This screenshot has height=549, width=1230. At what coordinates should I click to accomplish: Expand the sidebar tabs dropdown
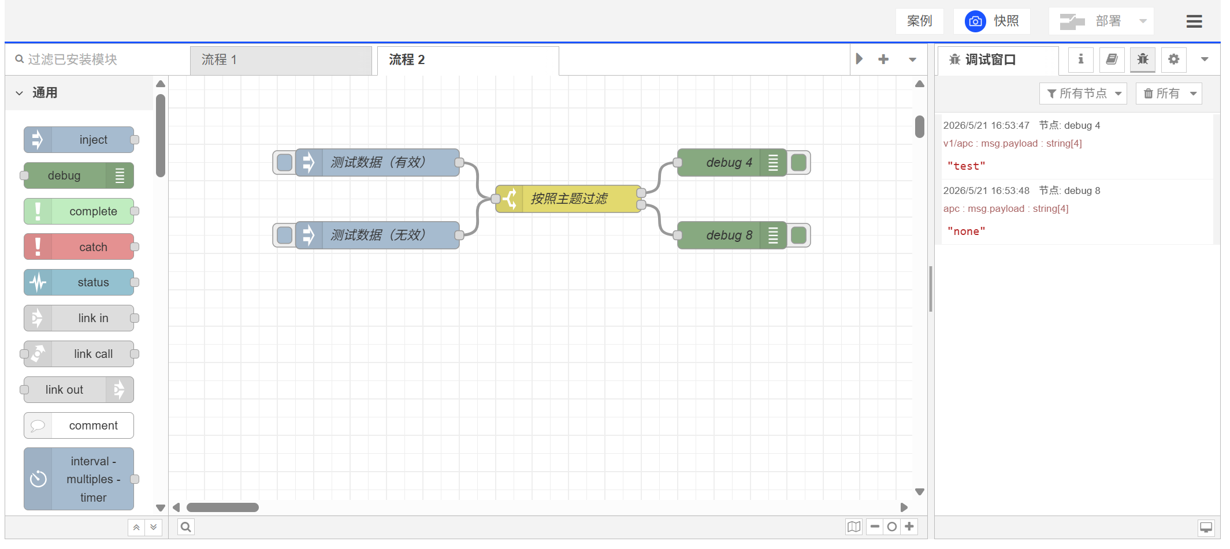[1205, 59]
